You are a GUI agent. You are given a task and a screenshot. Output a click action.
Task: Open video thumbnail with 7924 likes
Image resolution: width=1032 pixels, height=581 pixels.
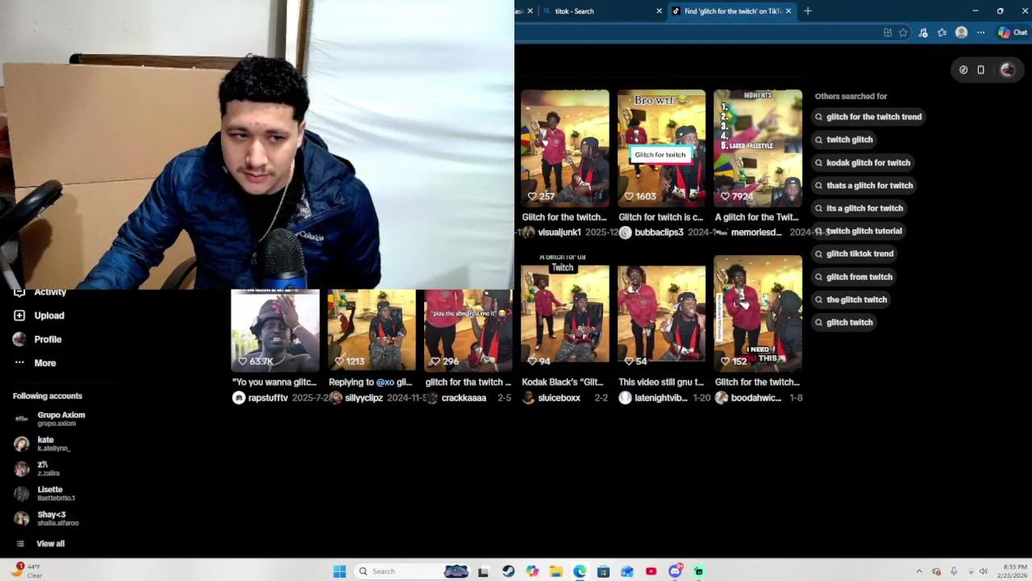pos(758,148)
